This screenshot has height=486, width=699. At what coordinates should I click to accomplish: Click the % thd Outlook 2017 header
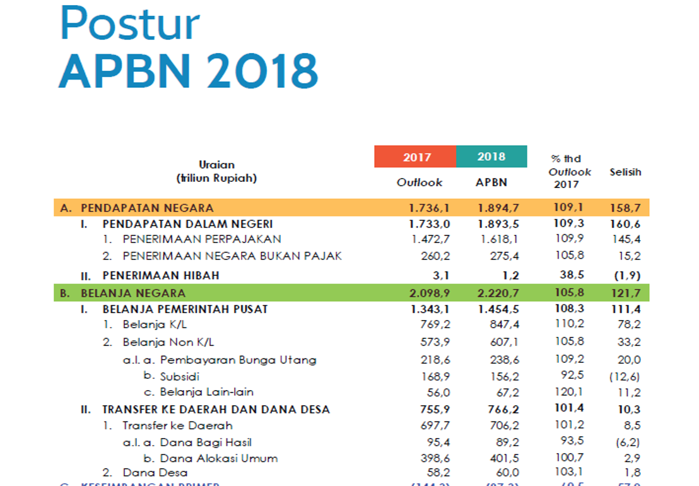tap(569, 171)
